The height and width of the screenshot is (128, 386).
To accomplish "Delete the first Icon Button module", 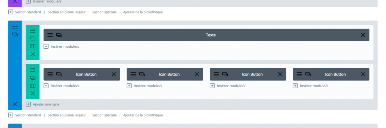I will point(114,74).
